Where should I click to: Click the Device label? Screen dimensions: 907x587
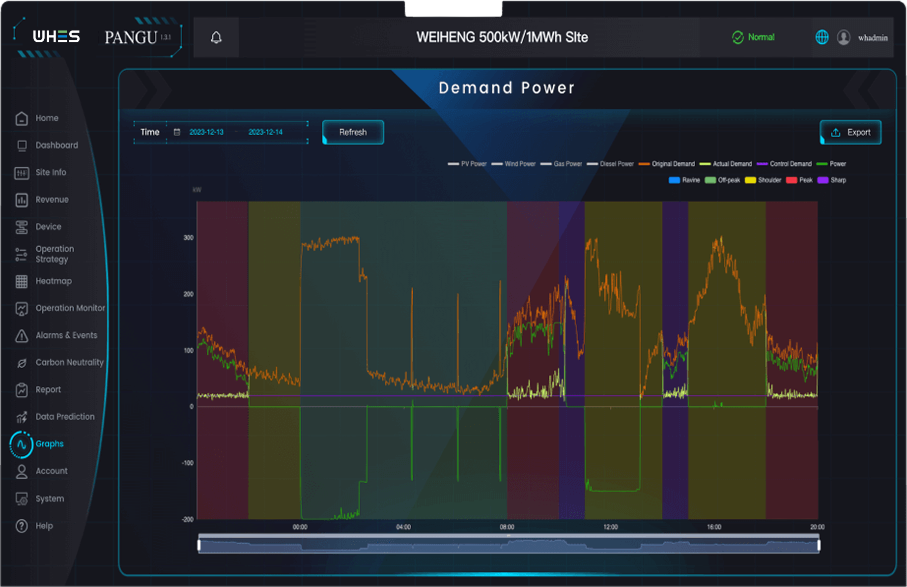click(x=48, y=227)
